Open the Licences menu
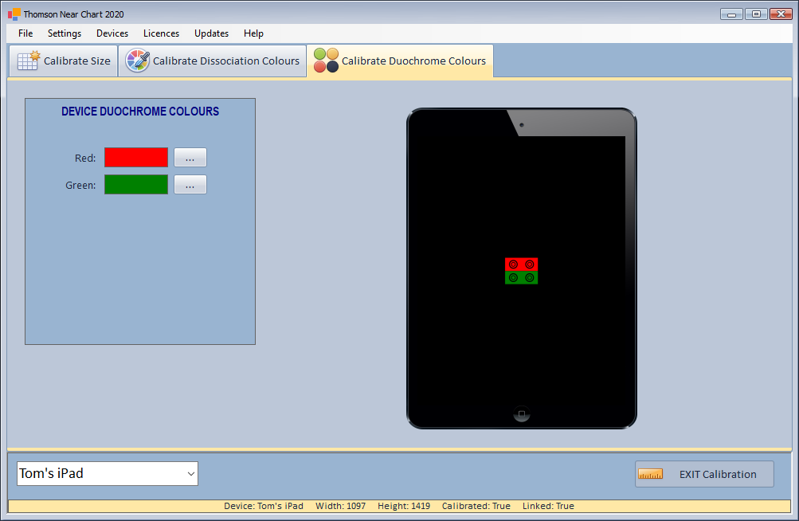 [161, 33]
